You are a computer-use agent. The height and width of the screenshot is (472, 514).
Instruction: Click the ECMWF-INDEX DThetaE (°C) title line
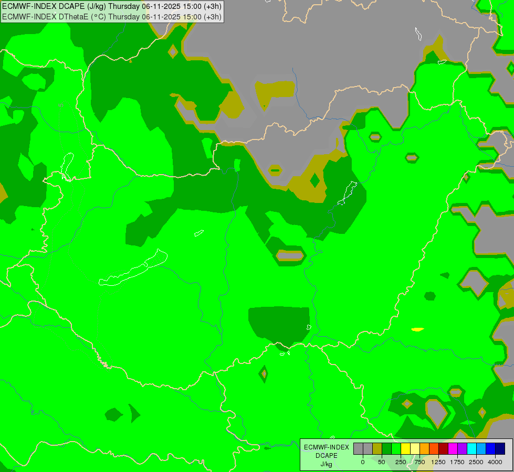click(112, 17)
